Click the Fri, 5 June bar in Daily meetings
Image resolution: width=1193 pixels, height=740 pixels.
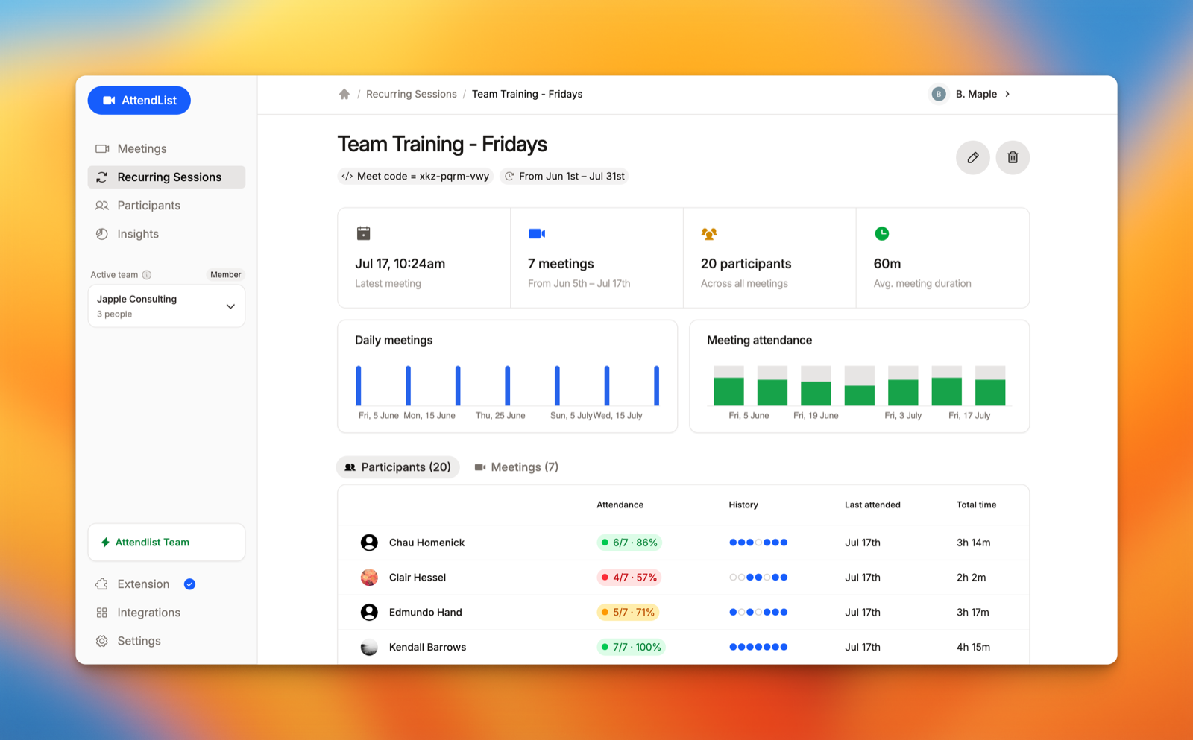point(359,385)
